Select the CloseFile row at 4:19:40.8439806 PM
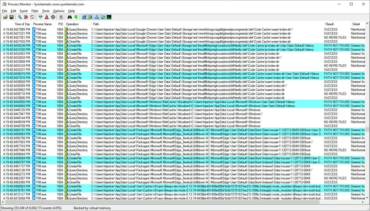This screenshot has width=370, height=211. 183,98
